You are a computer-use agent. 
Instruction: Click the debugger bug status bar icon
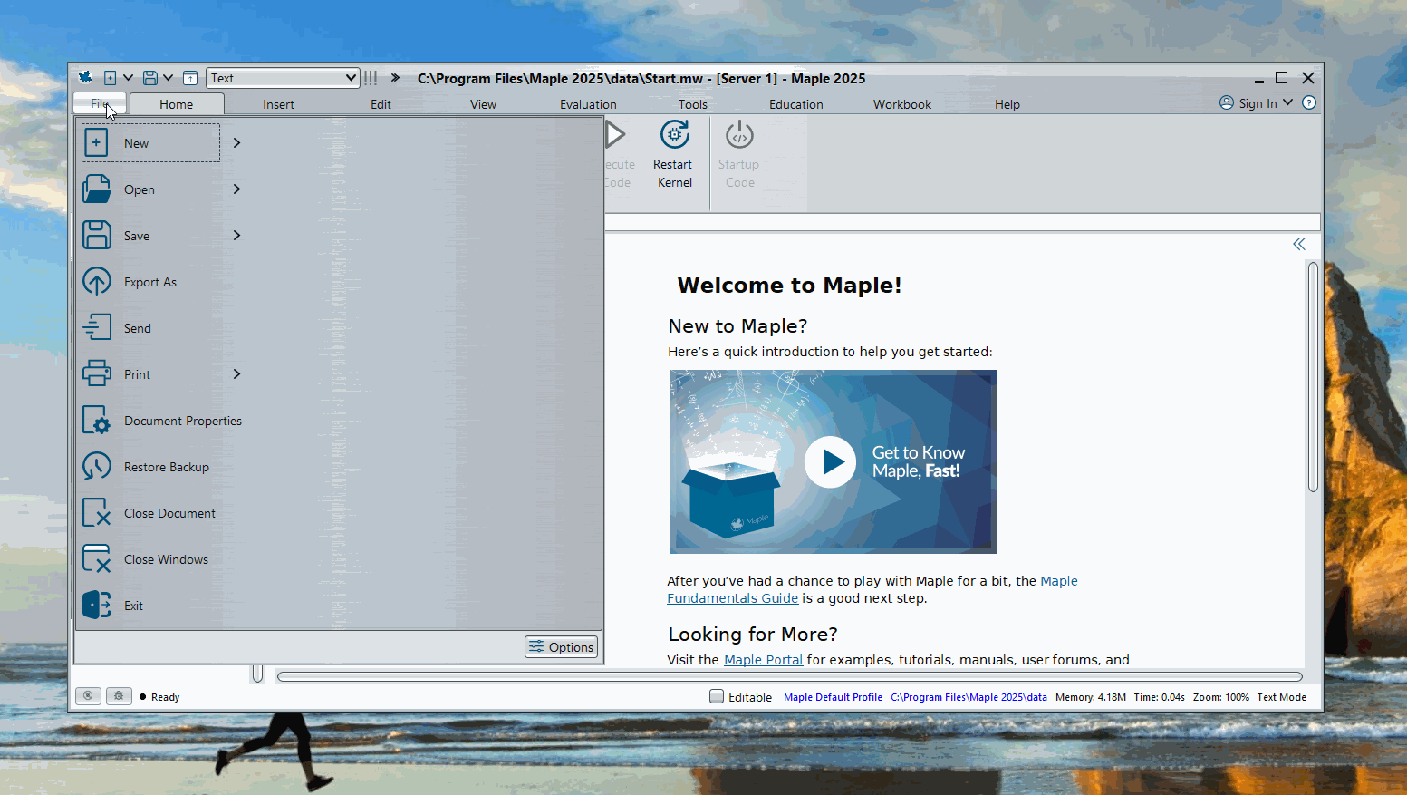click(x=119, y=696)
